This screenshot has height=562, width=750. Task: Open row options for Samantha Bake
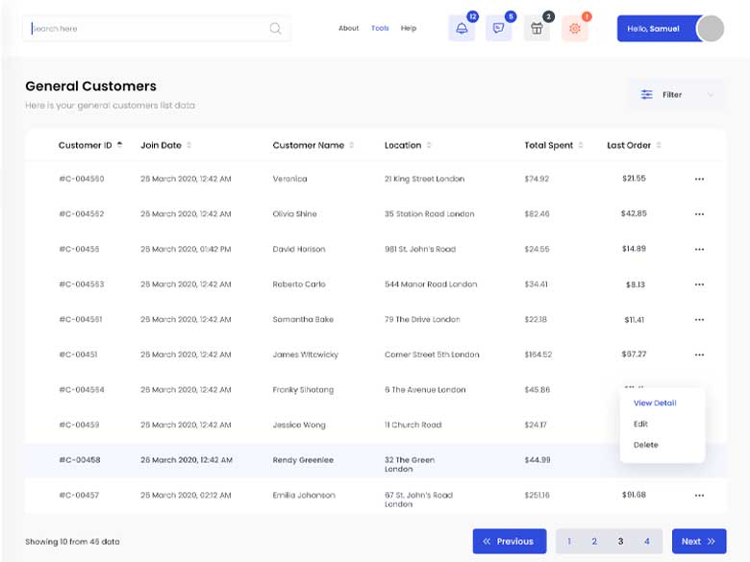click(699, 320)
